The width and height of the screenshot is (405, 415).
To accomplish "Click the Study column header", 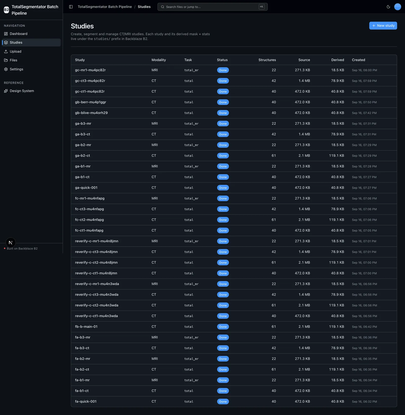I will [x=80, y=60].
